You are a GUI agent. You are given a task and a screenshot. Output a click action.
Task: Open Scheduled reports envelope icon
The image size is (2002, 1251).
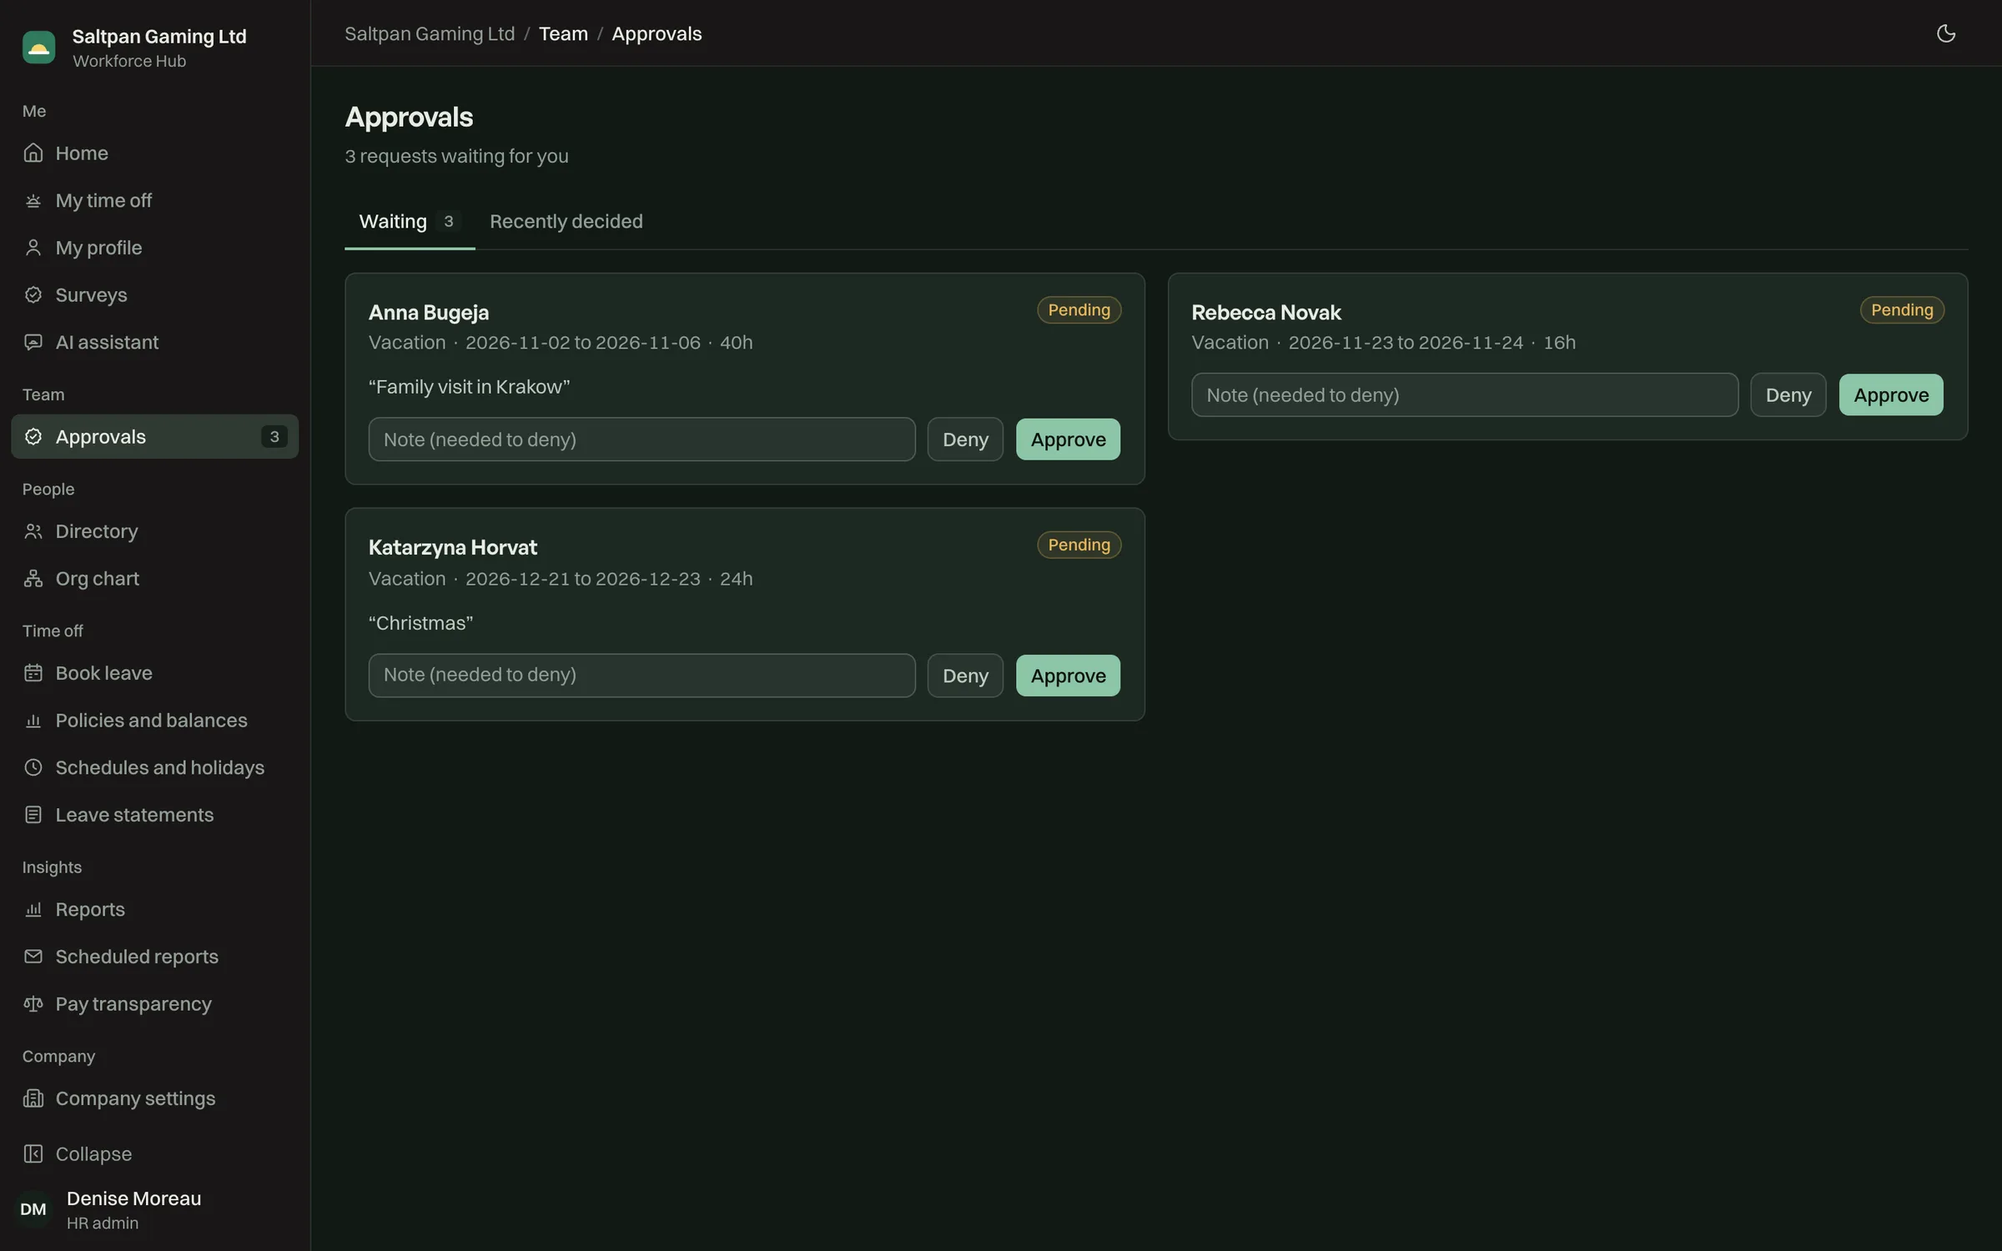tap(33, 957)
